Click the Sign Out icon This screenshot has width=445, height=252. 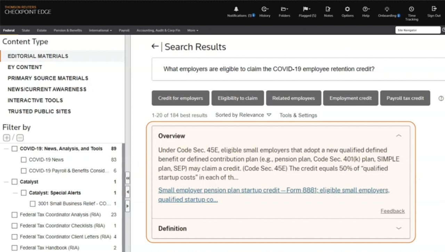click(x=434, y=9)
